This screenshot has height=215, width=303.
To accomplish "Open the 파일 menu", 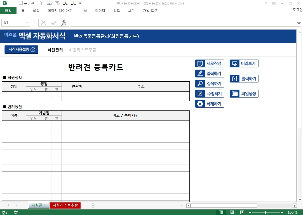I will tap(8, 11).
